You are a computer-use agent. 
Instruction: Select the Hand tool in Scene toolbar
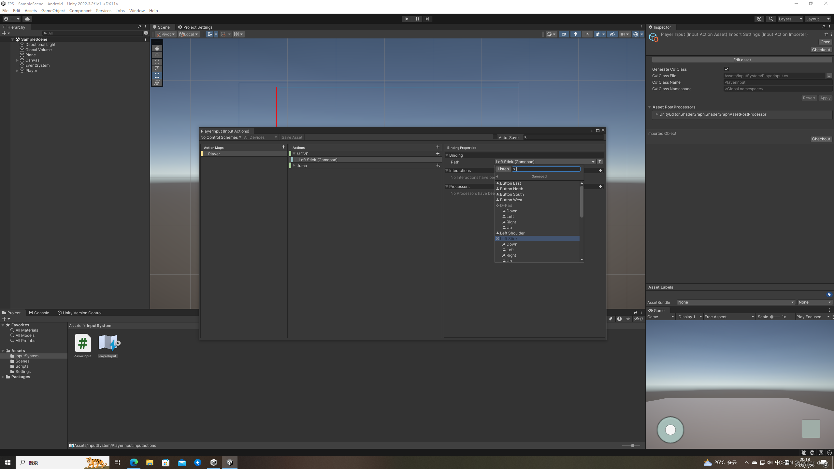(x=157, y=48)
